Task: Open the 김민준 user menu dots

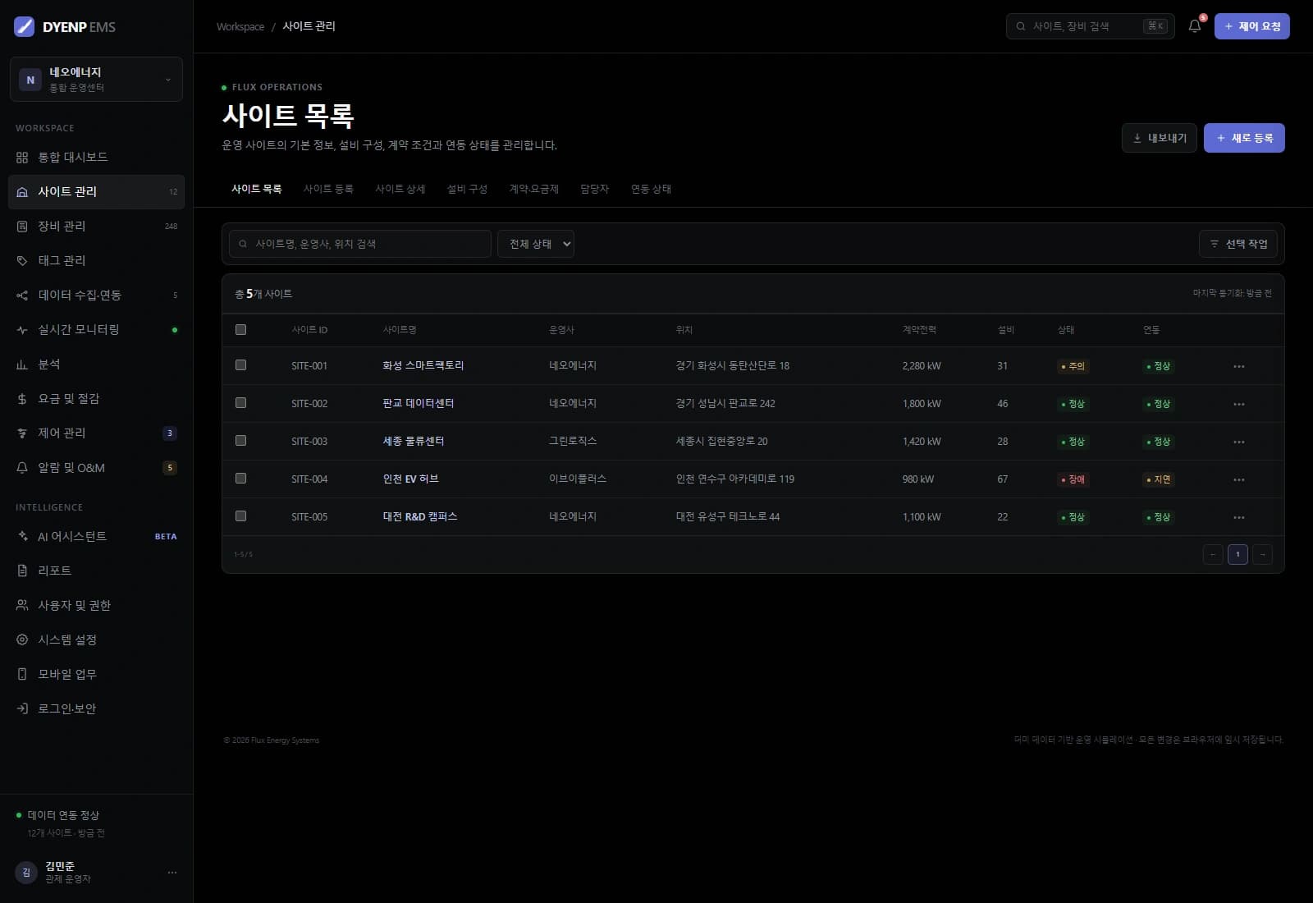Action: 172,872
